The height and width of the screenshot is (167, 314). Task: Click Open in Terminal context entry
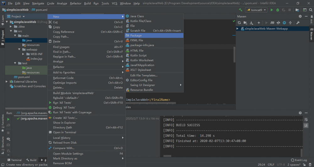tap(86, 132)
